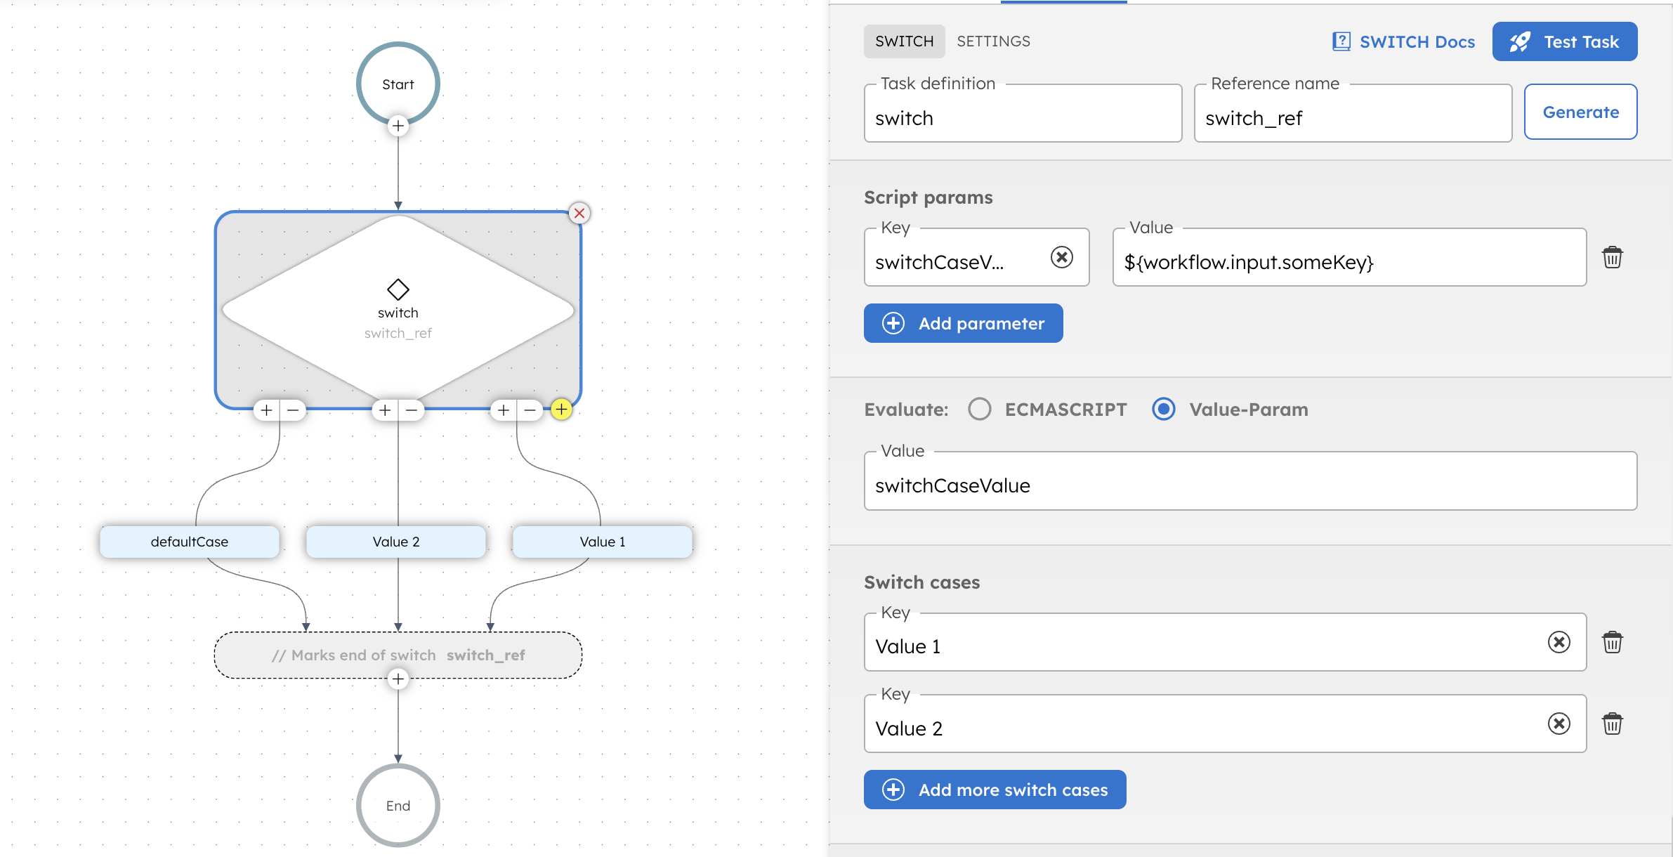This screenshot has height=857, width=1673.
Task: Add a new script parameter
Action: point(963,323)
